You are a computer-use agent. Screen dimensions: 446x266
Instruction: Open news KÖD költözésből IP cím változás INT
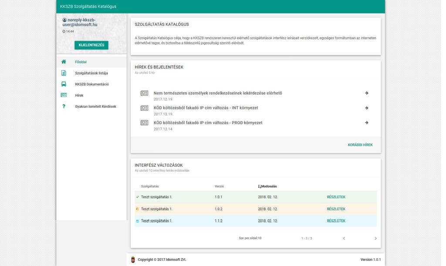tap(206, 108)
